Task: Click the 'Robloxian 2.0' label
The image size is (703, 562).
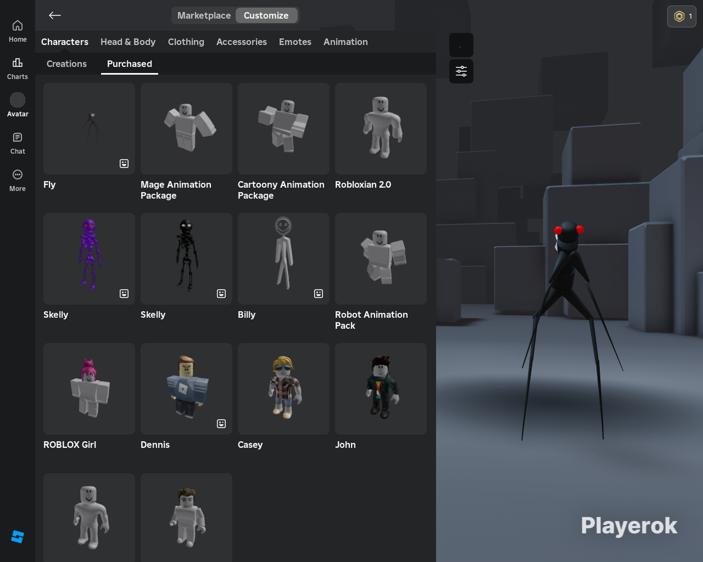Action: (x=363, y=184)
